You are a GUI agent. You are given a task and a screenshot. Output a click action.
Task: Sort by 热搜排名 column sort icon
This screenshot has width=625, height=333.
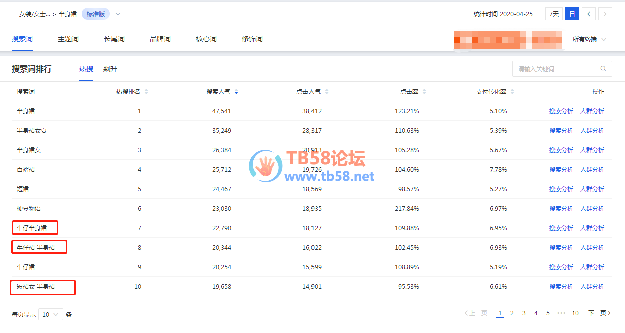[x=146, y=92]
